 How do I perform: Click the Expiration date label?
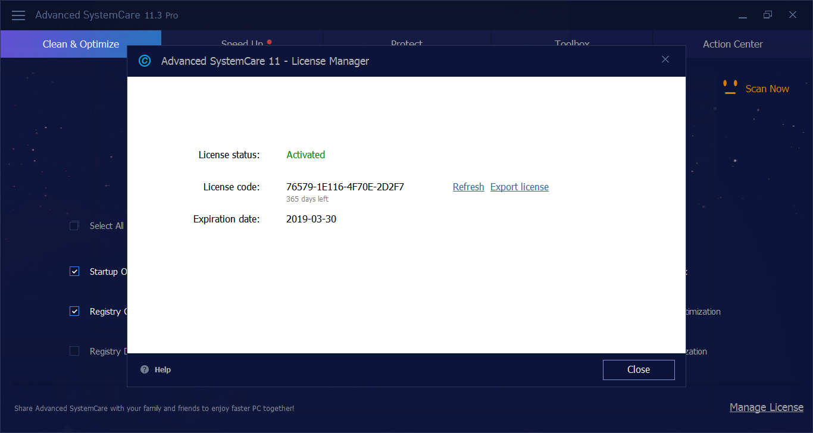[227, 219]
